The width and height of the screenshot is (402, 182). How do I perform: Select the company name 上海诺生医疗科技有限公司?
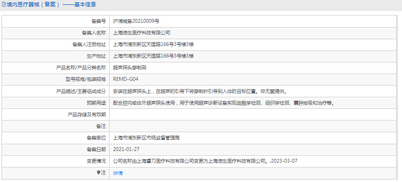coord(142,33)
